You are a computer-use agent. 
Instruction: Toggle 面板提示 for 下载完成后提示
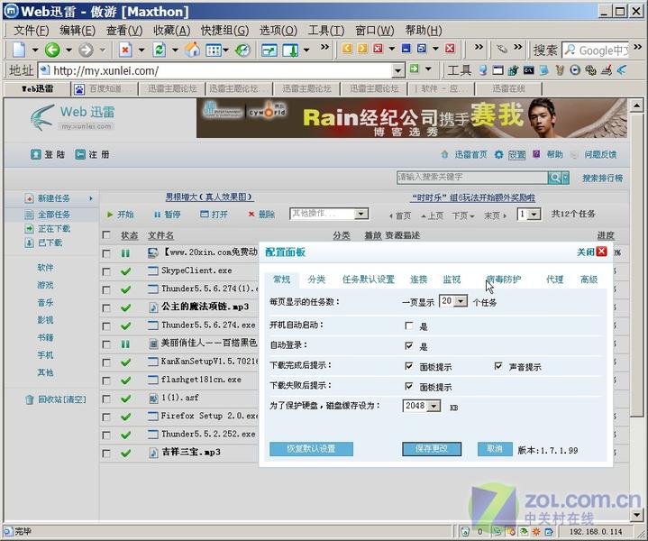tap(409, 366)
